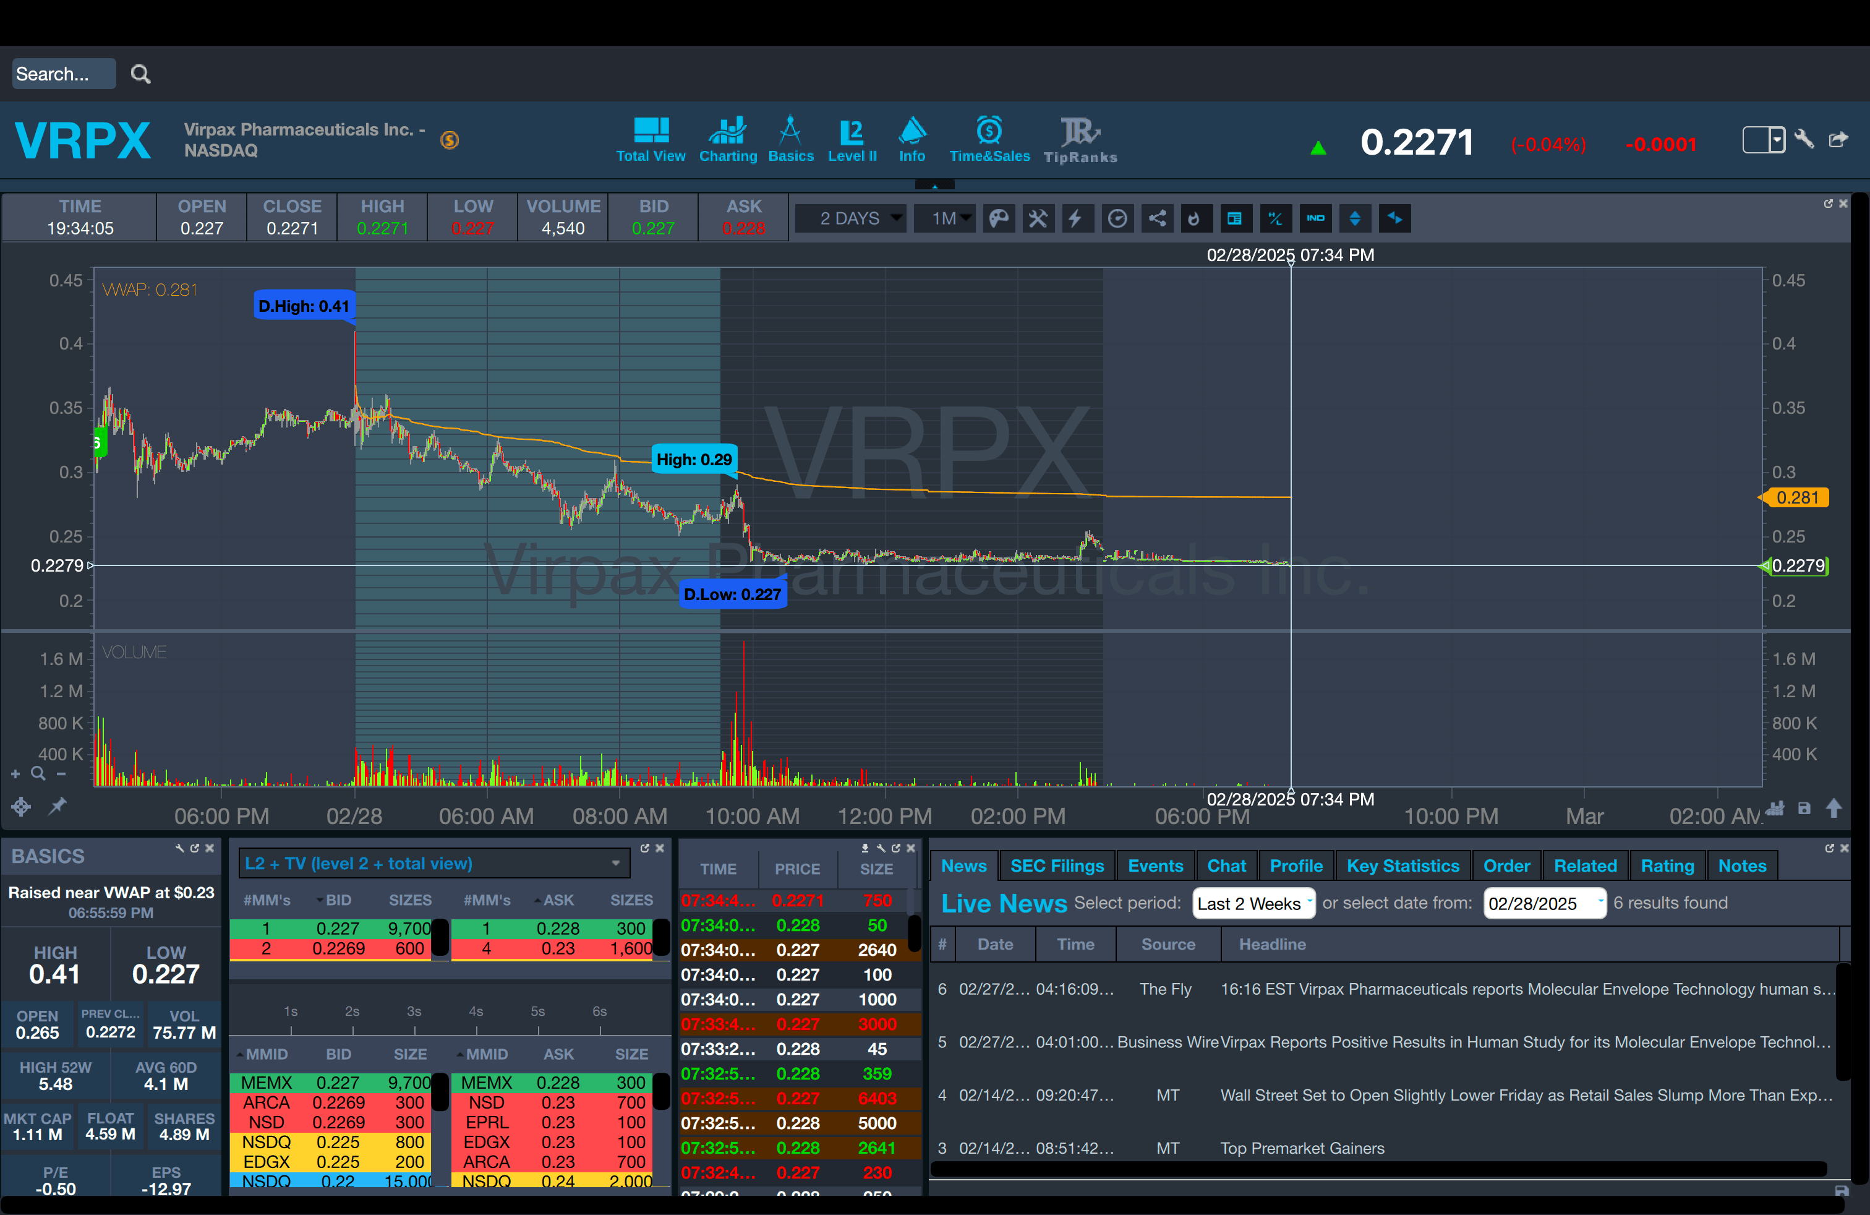Open the 1M interval dropdown

point(946,218)
